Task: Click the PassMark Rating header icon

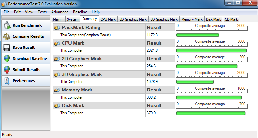Action: [57, 27]
